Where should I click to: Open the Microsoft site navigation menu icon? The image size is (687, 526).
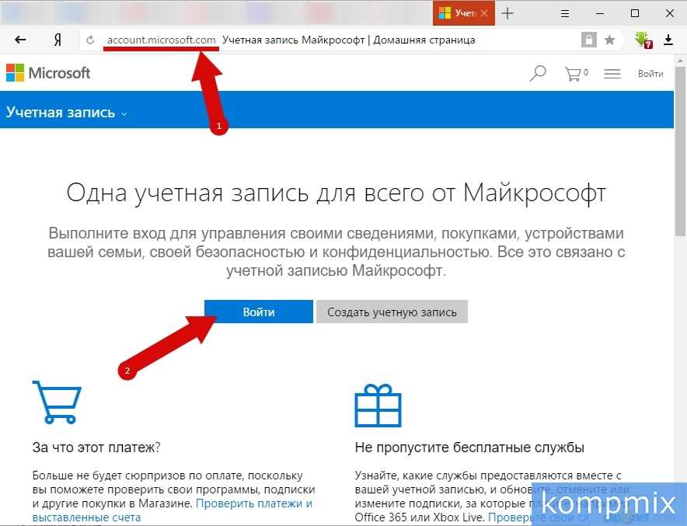click(x=612, y=74)
